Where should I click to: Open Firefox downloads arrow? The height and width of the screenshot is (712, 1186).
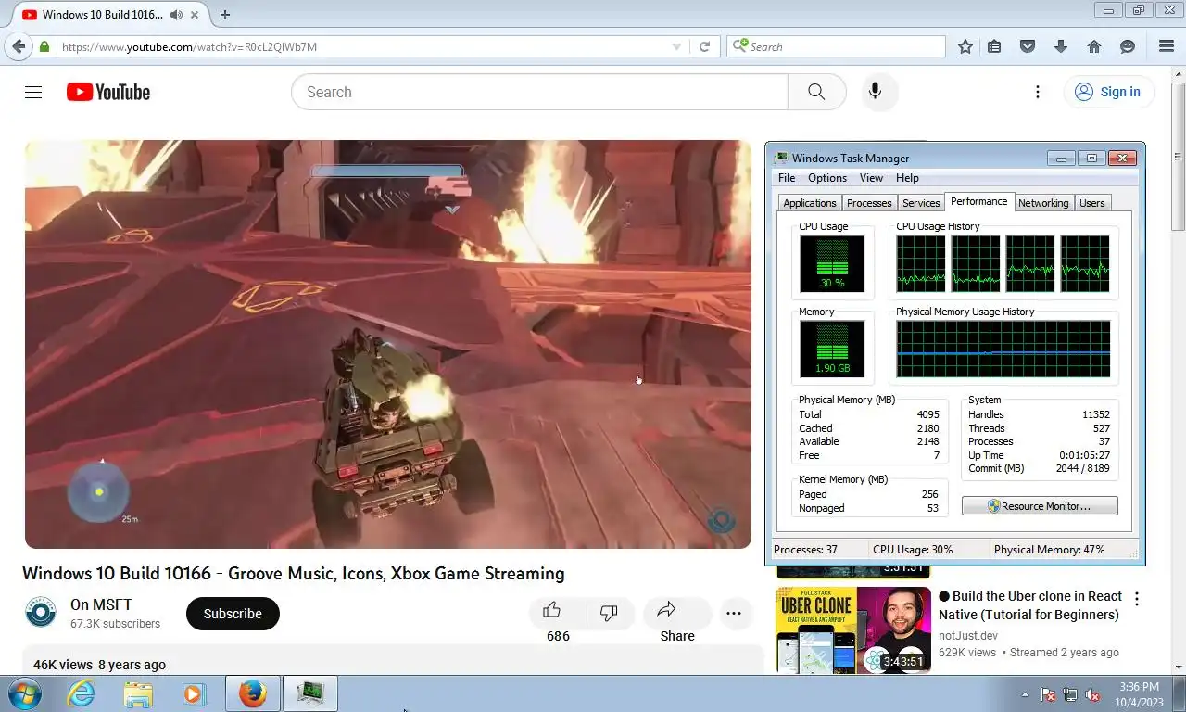click(x=1061, y=46)
